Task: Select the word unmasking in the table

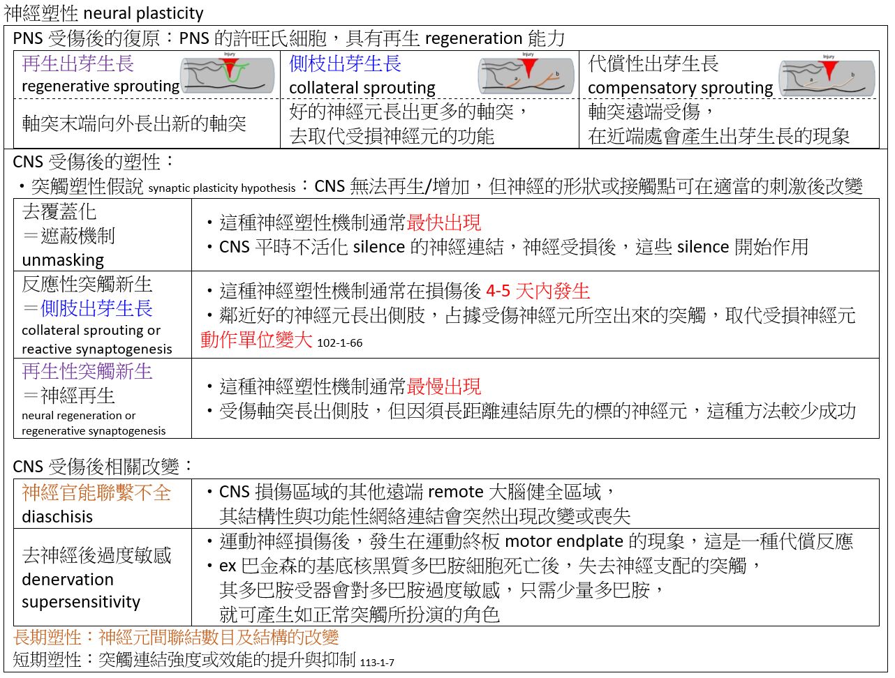Action: click(63, 260)
